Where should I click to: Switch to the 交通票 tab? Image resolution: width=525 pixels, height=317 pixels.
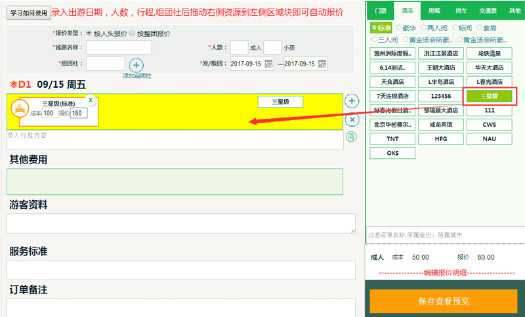click(488, 11)
